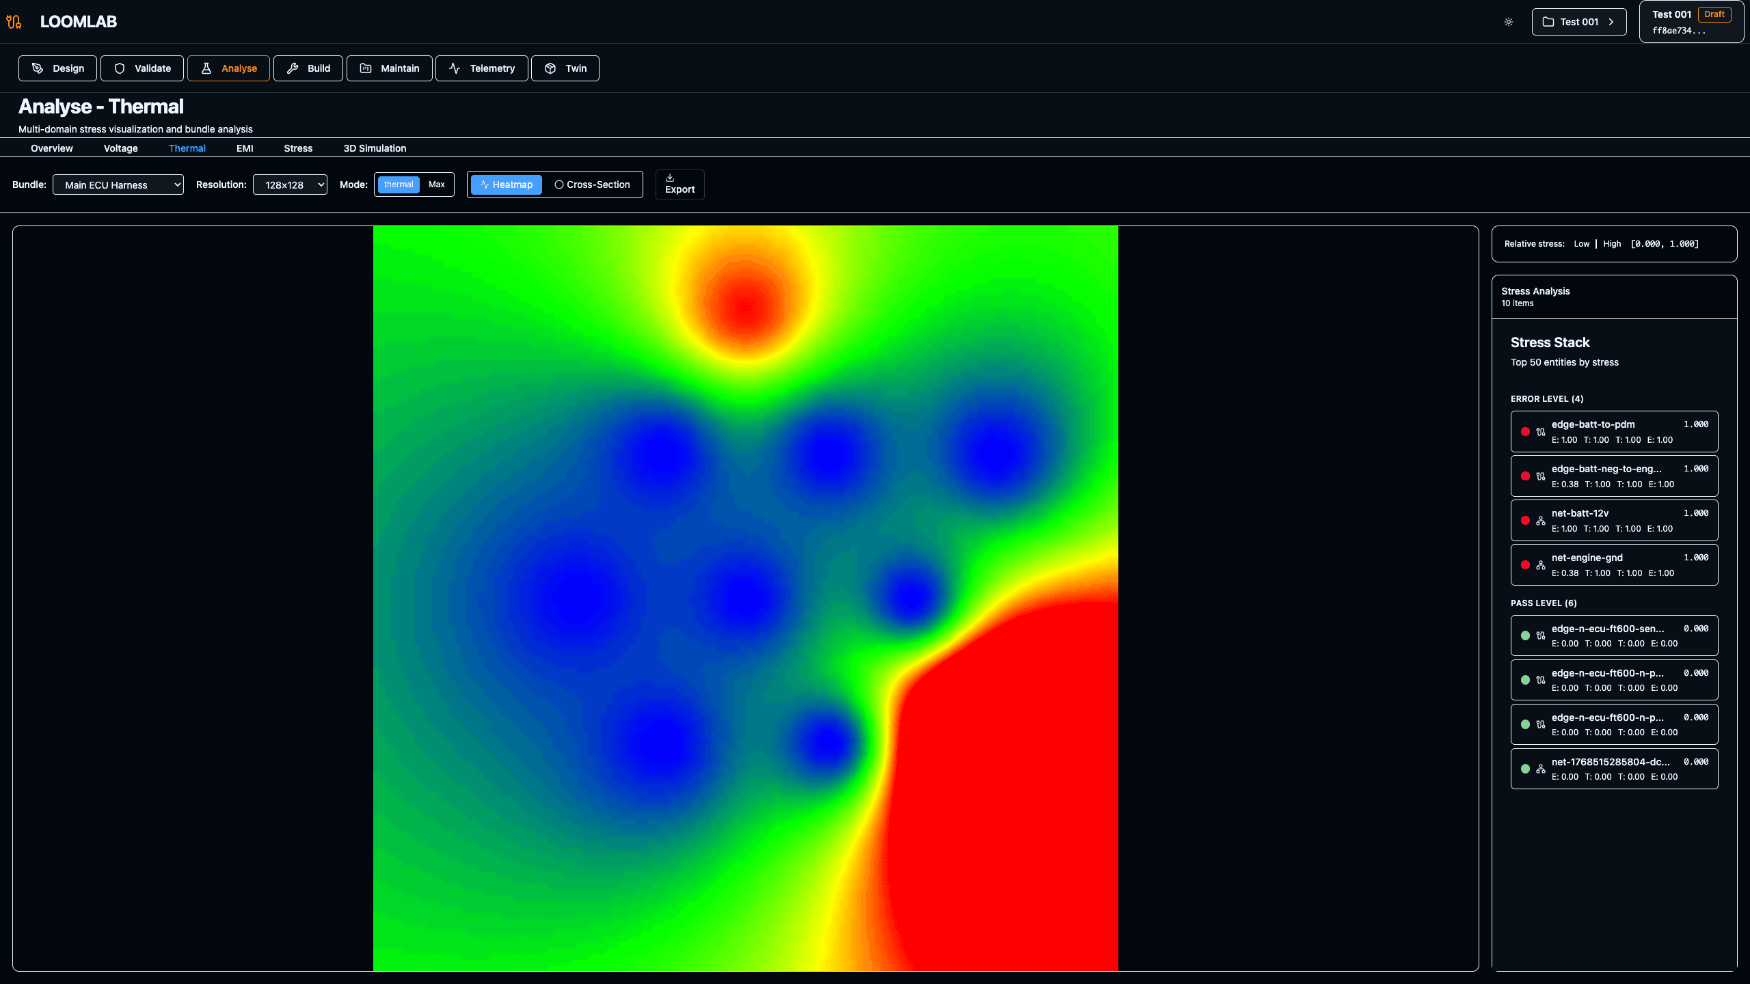Click the LoomLab harness logo icon

tap(14, 21)
